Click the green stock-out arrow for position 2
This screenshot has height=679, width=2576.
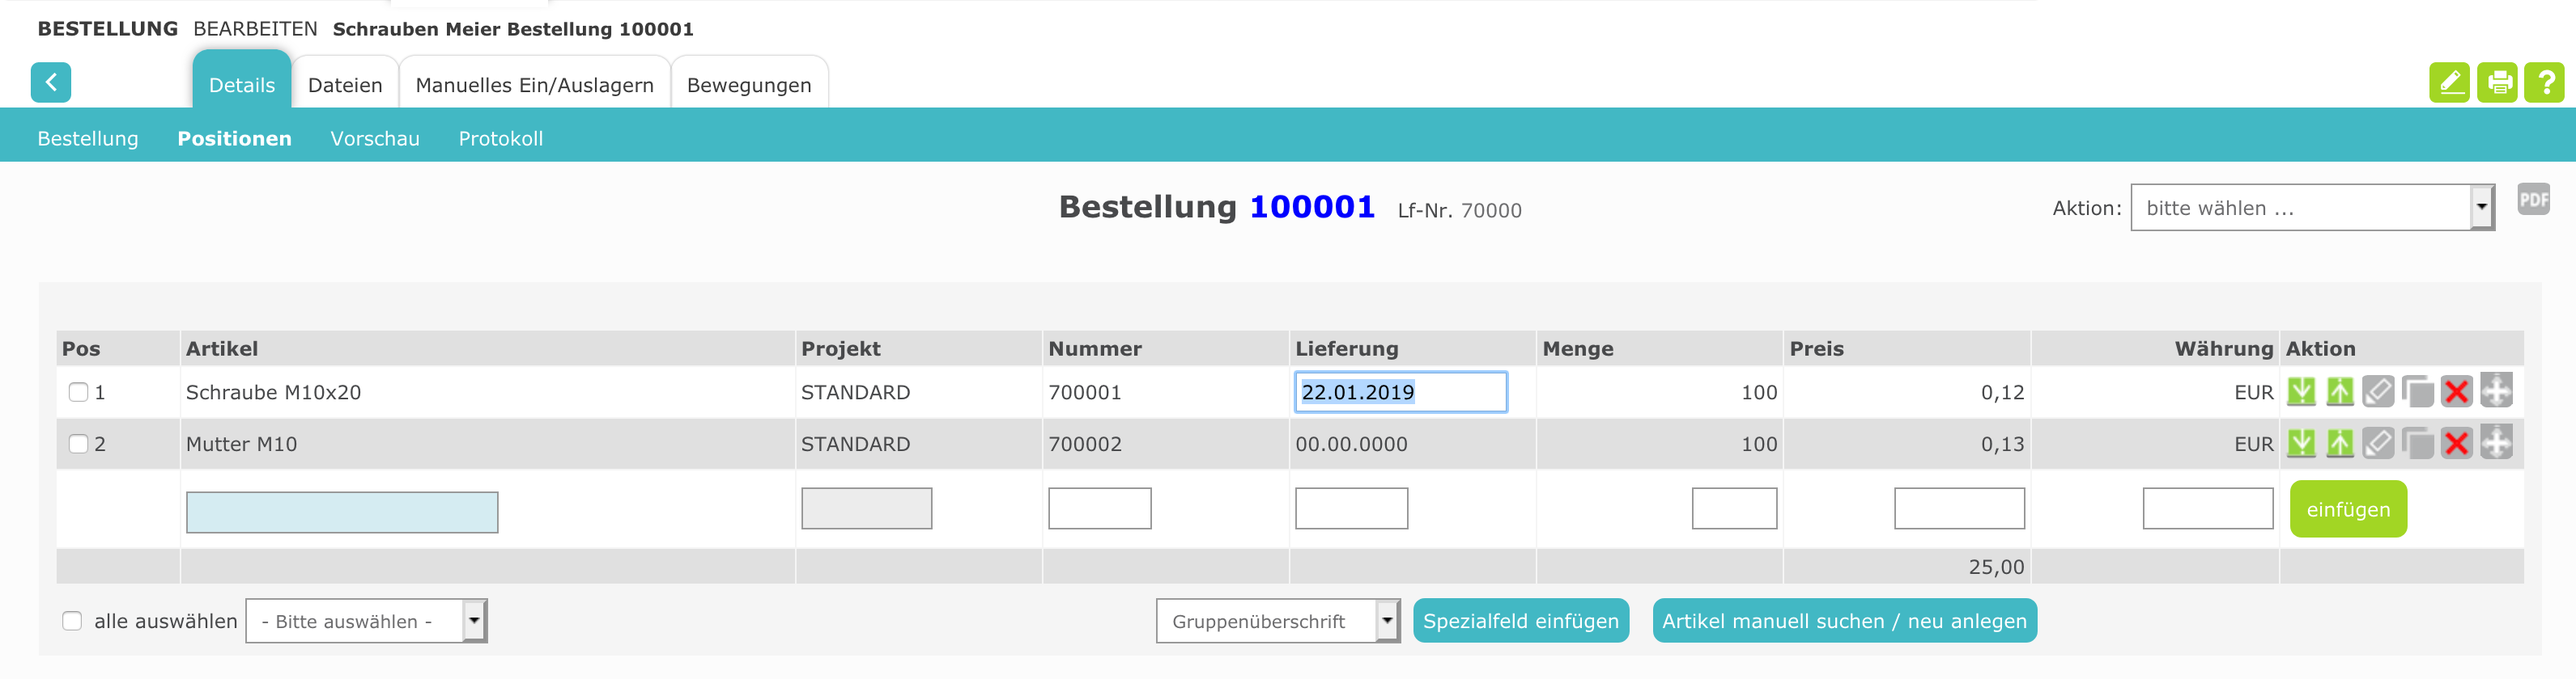(x=2340, y=443)
